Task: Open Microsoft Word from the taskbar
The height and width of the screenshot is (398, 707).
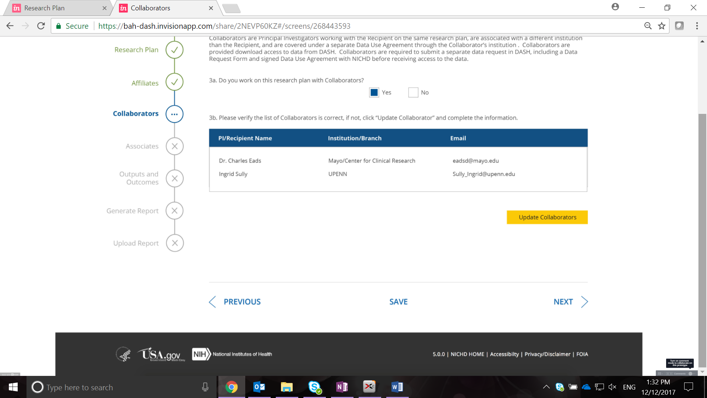Action: (397, 387)
